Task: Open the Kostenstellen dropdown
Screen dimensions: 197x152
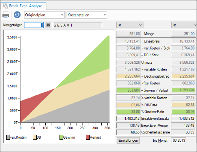Action: [x=87, y=15]
